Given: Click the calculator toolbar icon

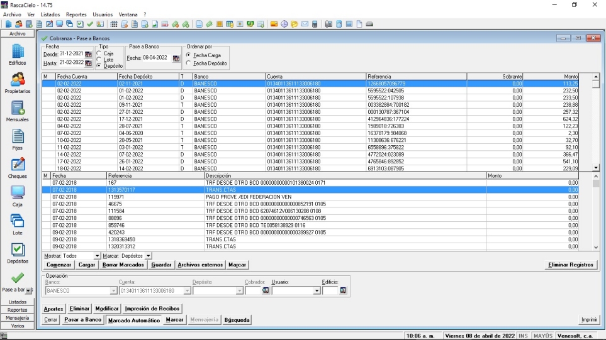Looking at the screenshot, I should (x=315, y=24).
